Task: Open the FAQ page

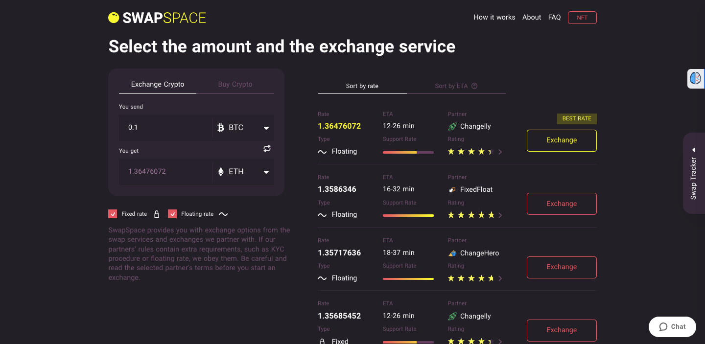Action: tap(555, 17)
